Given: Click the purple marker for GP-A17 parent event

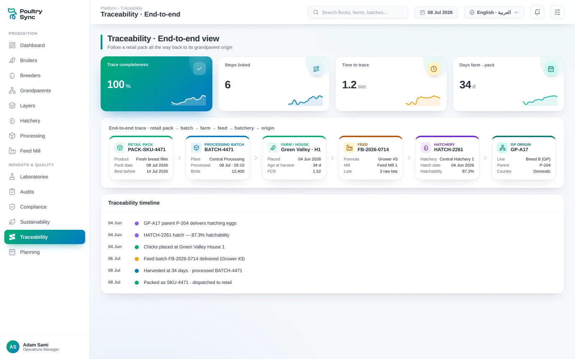Looking at the screenshot, I should click(x=137, y=223).
